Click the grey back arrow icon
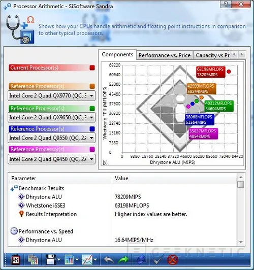Image resolution: width=254 pixels, height=270 pixels. point(109,259)
